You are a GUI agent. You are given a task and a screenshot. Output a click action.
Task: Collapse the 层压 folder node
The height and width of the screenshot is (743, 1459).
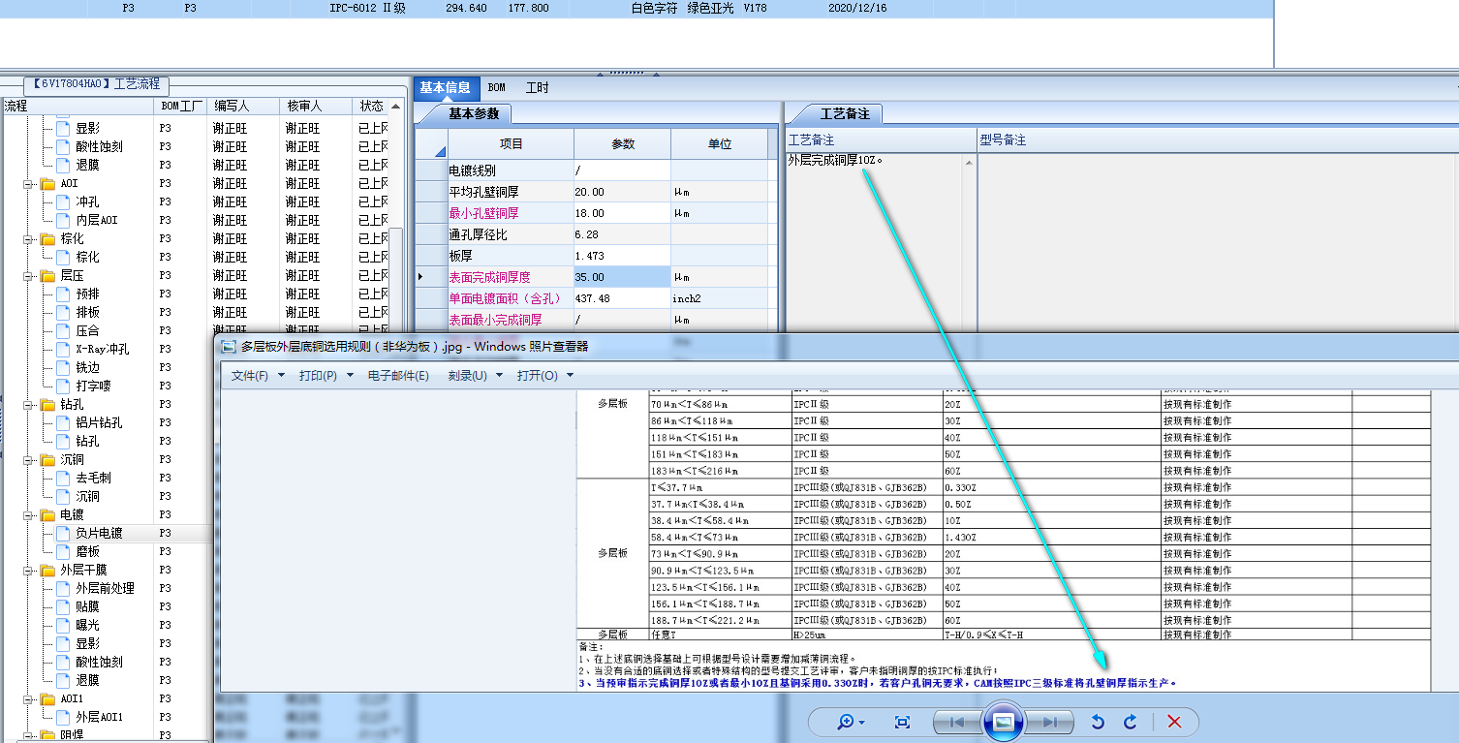point(30,275)
